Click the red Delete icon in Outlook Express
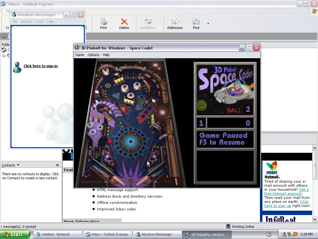The height and width of the screenshot is (239, 318). (x=124, y=24)
